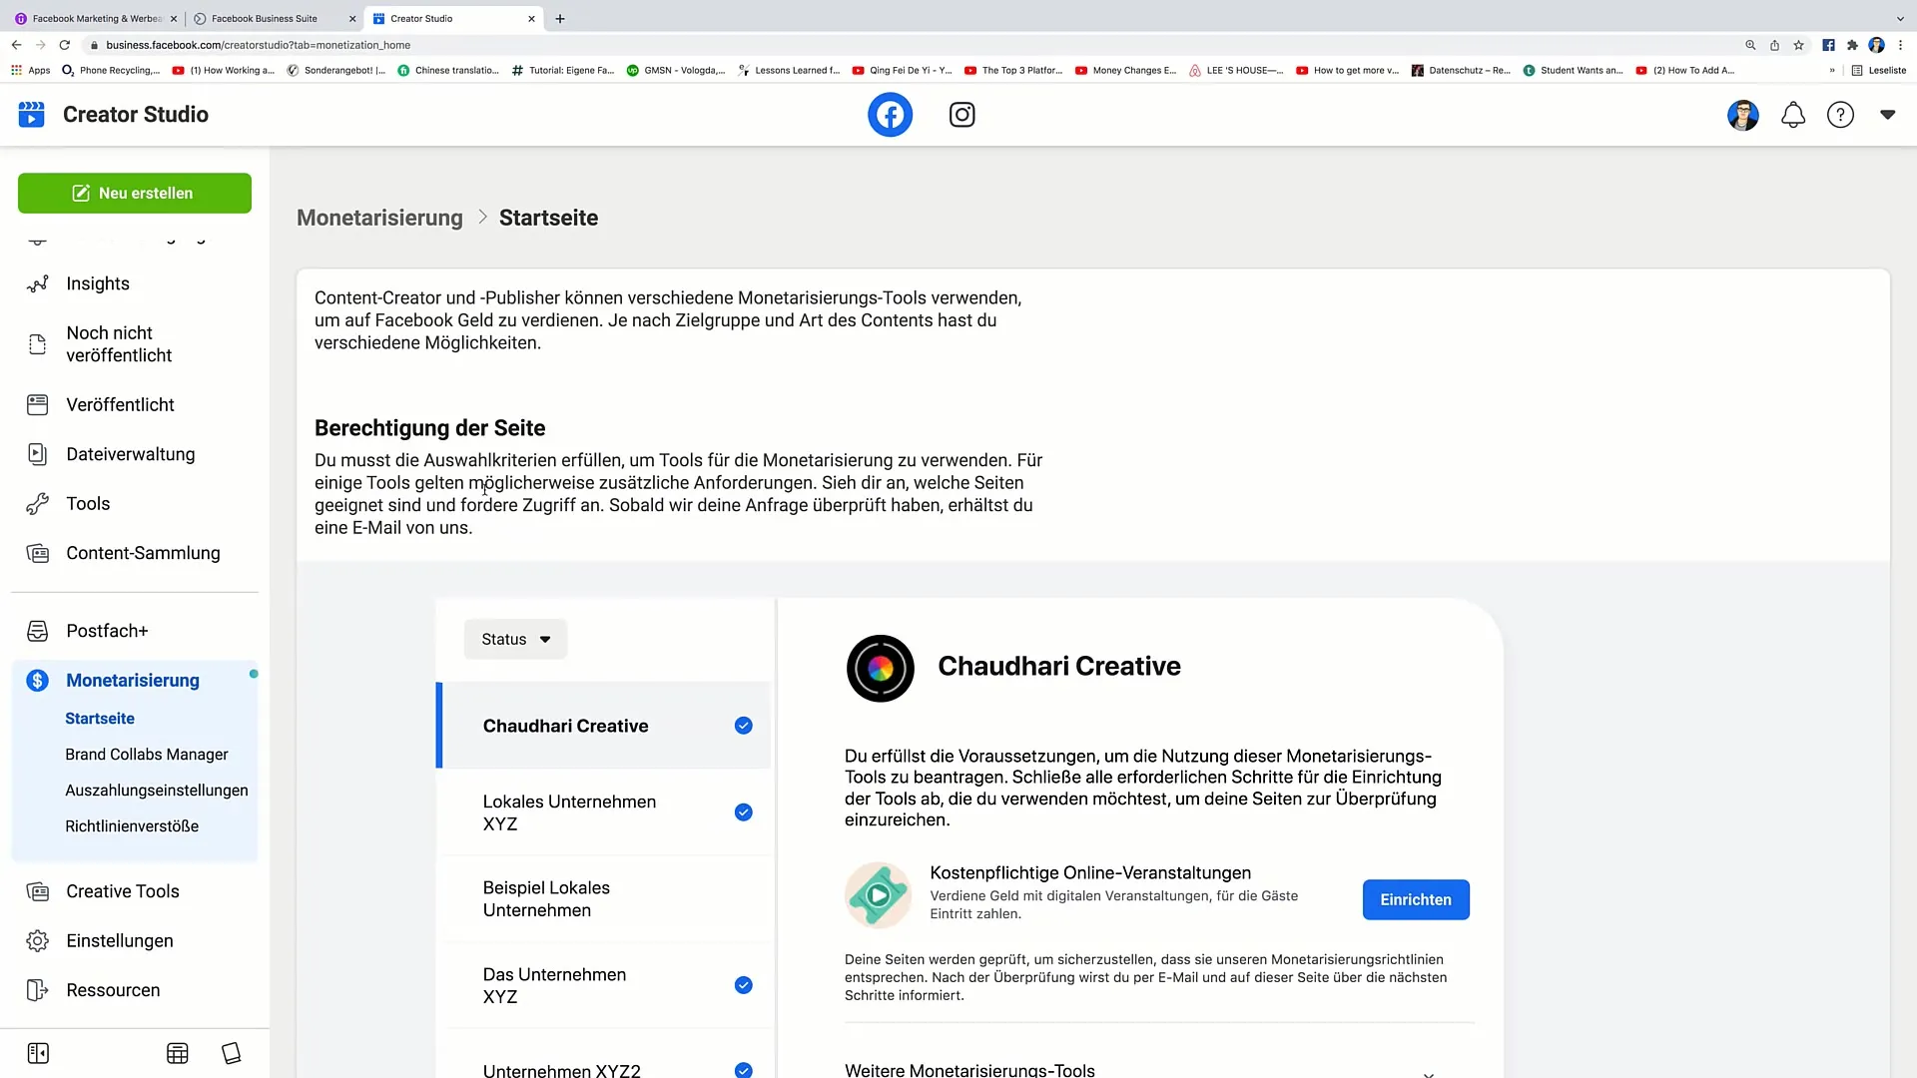This screenshot has height=1078, width=1917.
Task: Click the Postfach+ inbox icon
Action: coord(38,631)
